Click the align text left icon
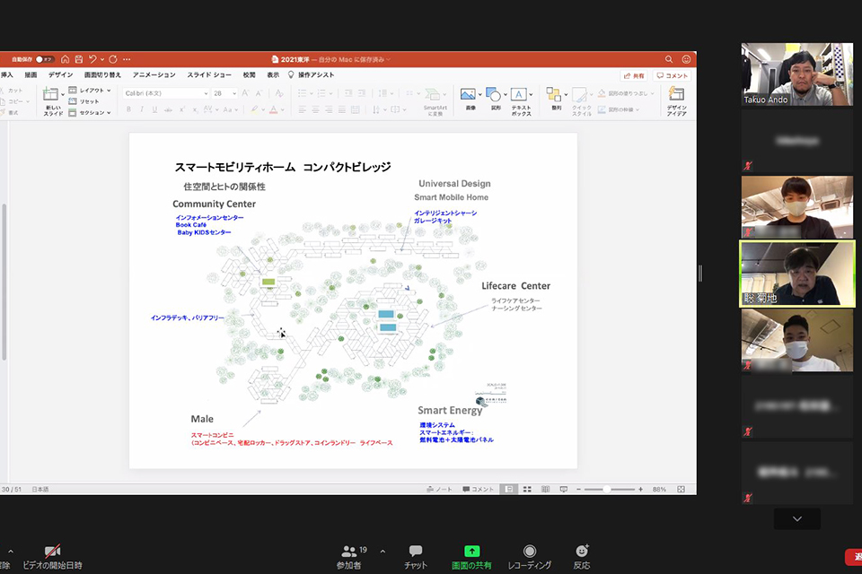The image size is (862, 574). (303, 109)
